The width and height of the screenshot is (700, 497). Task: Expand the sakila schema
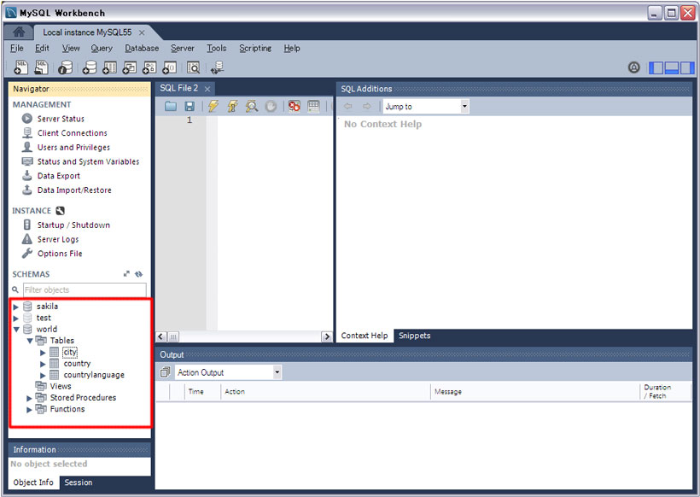[x=15, y=307]
